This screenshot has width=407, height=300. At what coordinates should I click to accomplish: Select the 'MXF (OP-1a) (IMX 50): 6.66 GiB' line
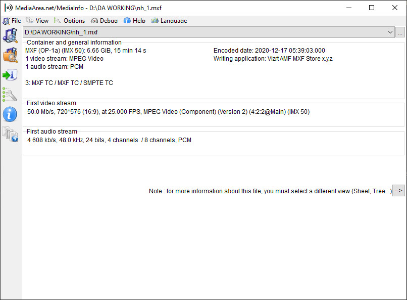pos(86,51)
